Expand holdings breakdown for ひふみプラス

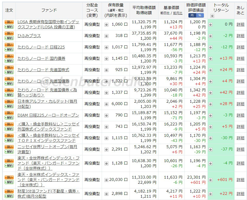point(106,36)
